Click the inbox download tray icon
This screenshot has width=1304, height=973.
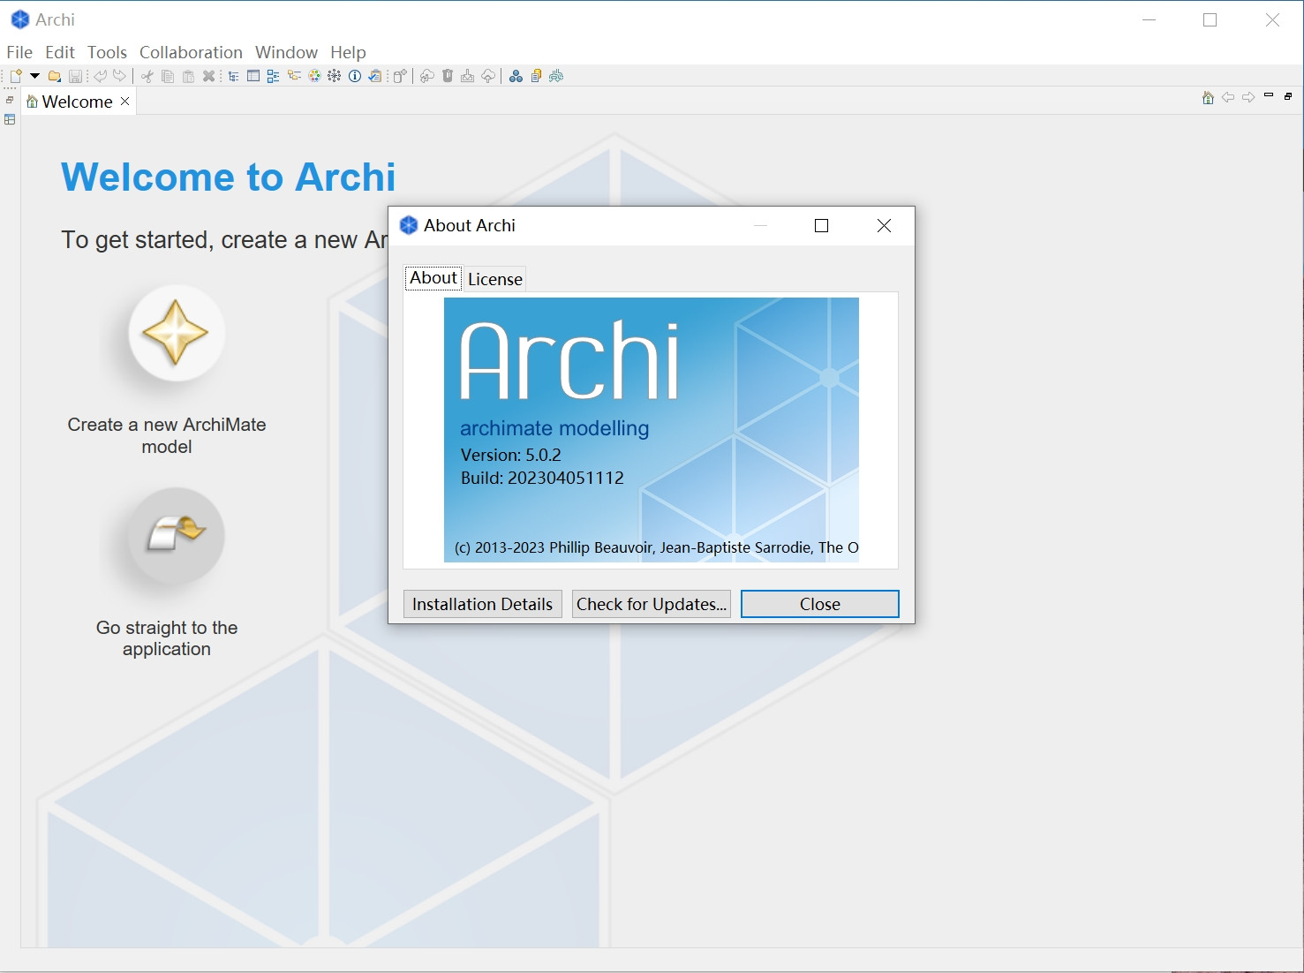[x=468, y=76]
